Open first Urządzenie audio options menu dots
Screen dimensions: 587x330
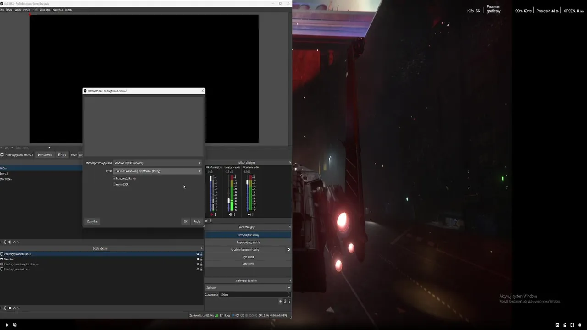point(234,214)
